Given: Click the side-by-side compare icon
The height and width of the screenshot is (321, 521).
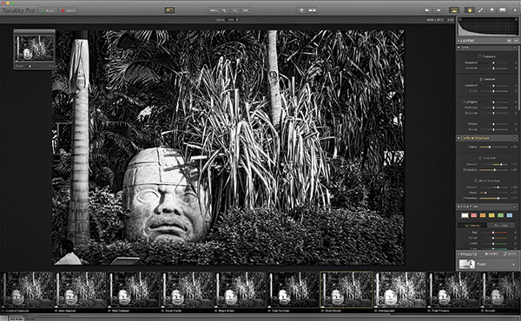Looking at the screenshot, I should pyautogui.click(x=313, y=10).
